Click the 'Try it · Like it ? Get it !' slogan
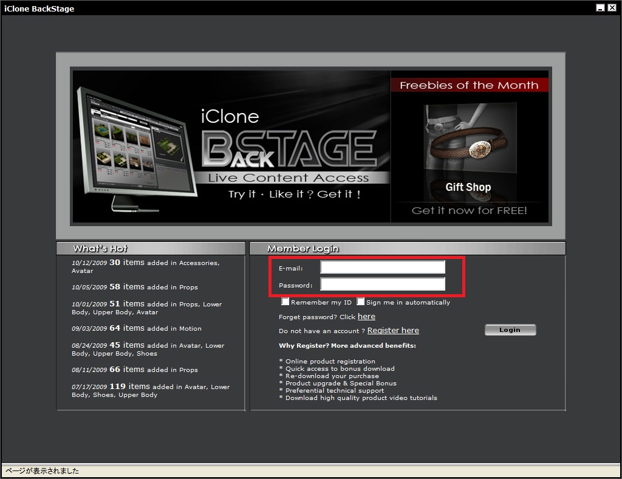Screen dimensions: 622x479 point(295,194)
